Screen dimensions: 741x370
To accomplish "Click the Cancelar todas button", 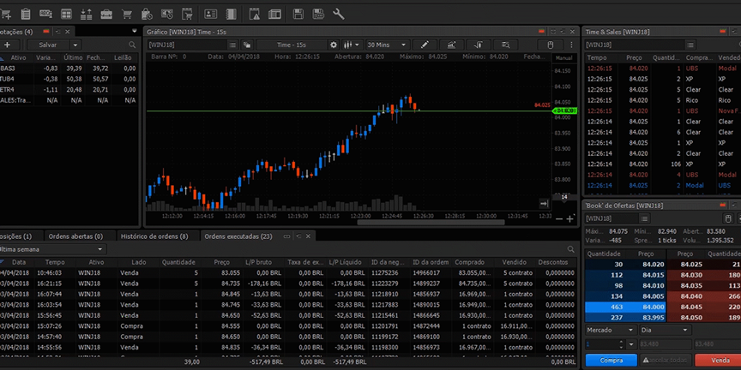I will tap(666, 360).
